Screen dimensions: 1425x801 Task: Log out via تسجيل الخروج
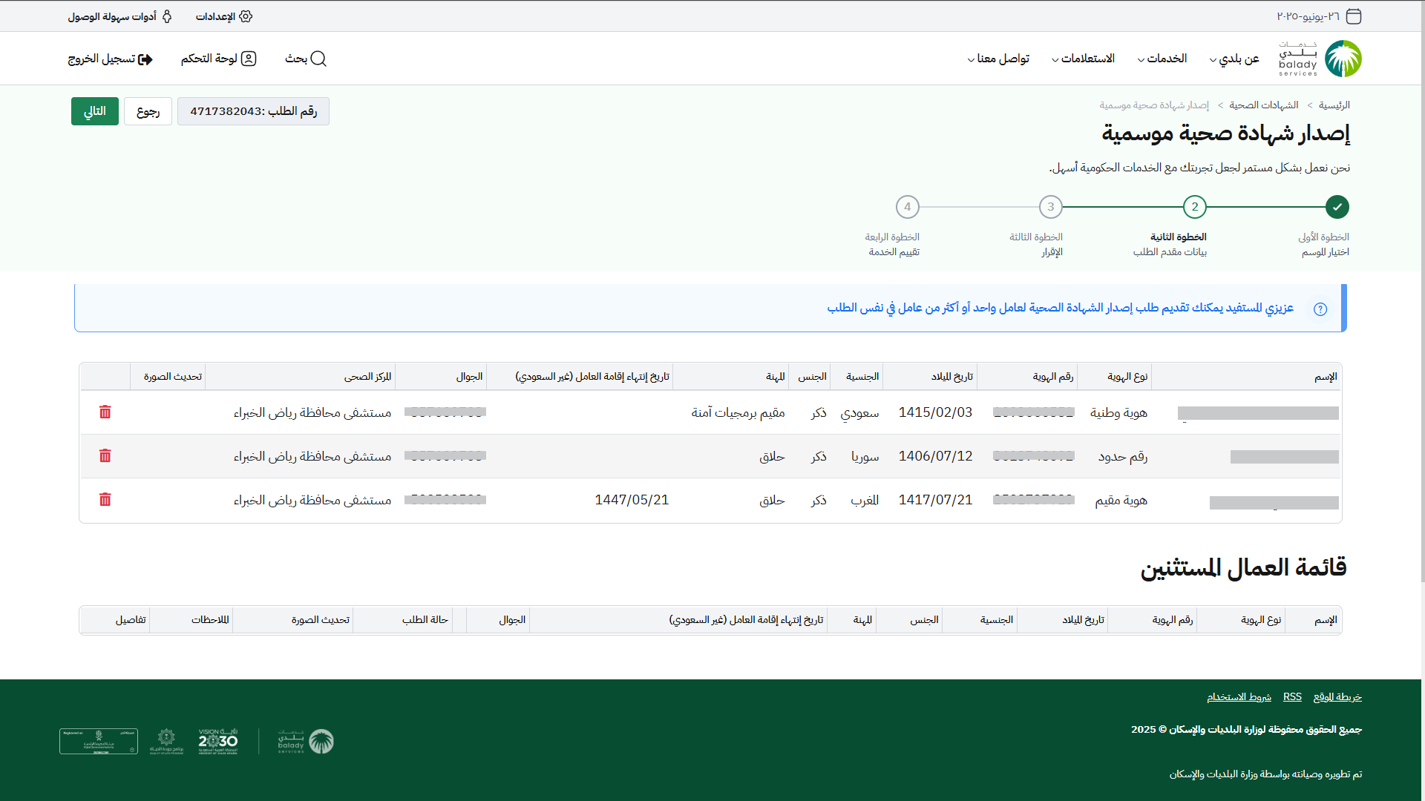tap(110, 59)
